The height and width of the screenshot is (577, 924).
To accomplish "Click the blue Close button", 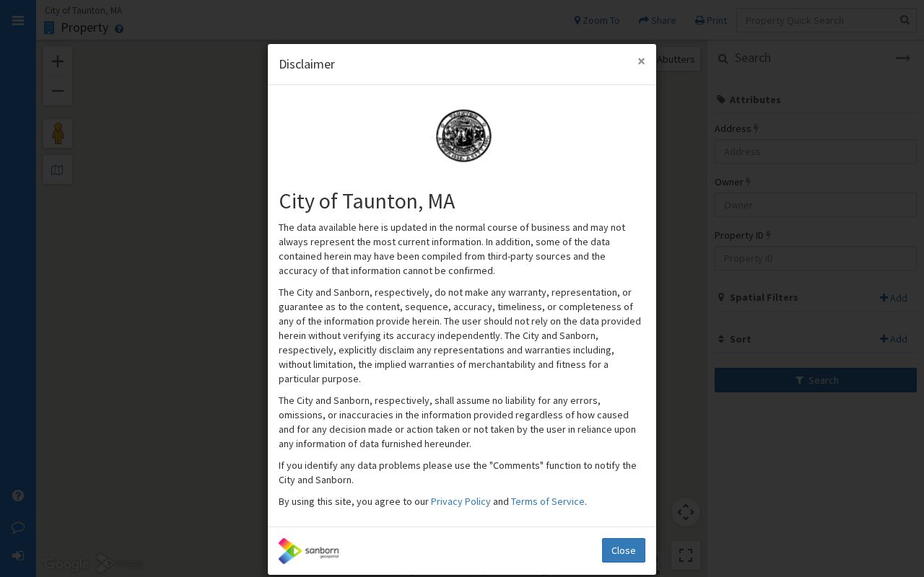I will [x=624, y=550].
